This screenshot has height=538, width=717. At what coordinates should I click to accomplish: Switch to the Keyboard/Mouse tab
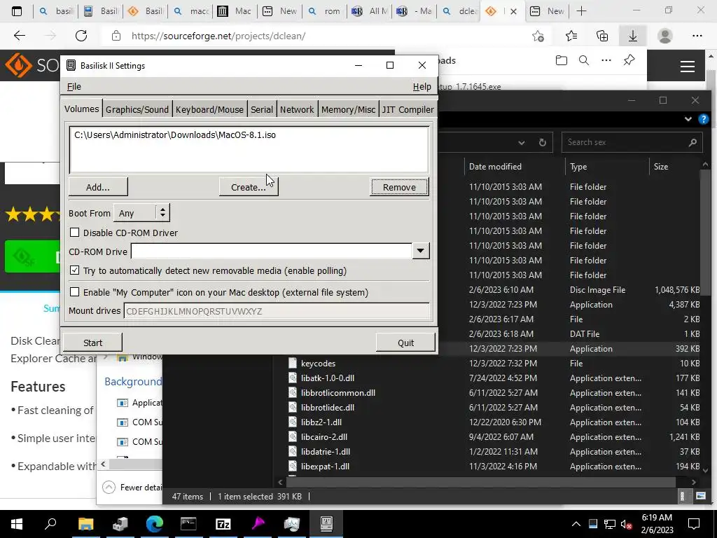tap(209, 109)
